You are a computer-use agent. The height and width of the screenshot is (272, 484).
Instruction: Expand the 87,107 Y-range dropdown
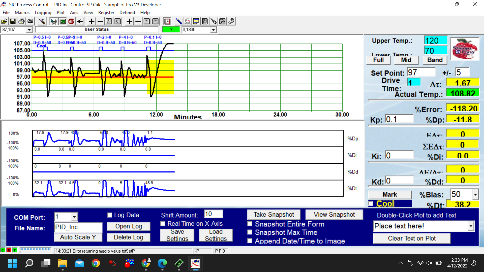tap(29, 30)
